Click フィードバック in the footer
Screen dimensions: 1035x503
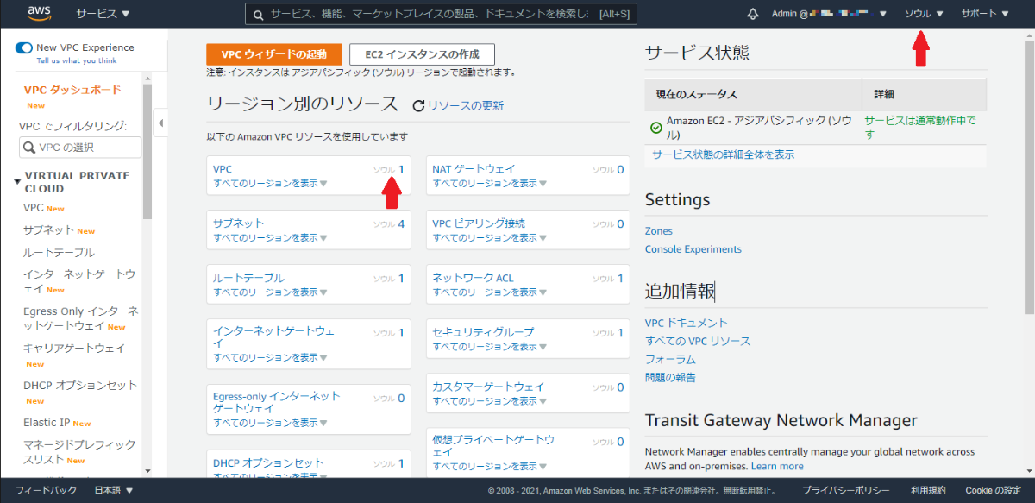[x=46, y=491]
